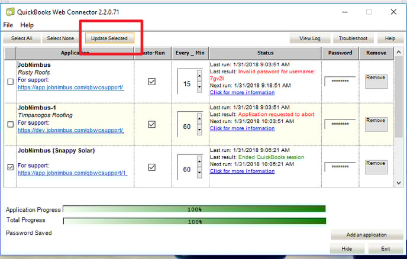Uncheck the JobNimbus (Snappy Solar) checkbox
The image size is (407, 259).
[x=11, y=167]
